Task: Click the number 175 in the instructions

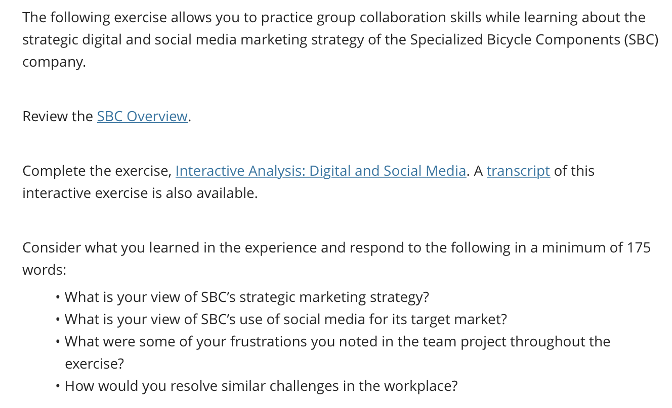Action: (x=639, y=248)
